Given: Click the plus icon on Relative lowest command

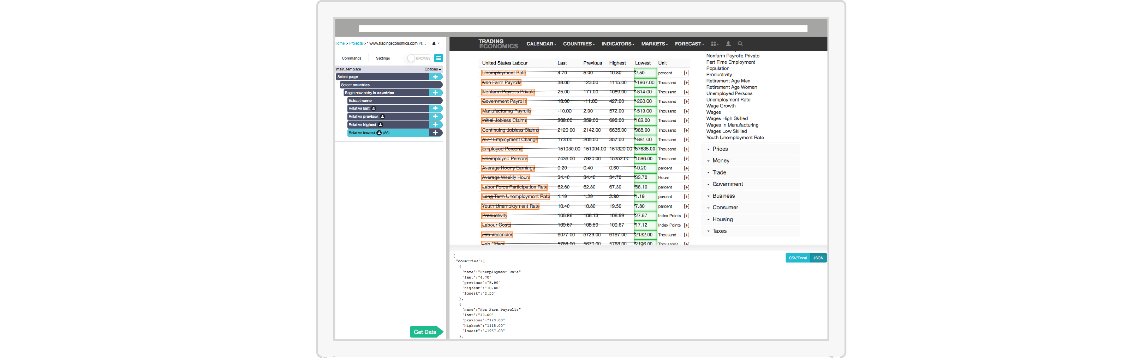Looking at the screenshot, I should (436, 133).
